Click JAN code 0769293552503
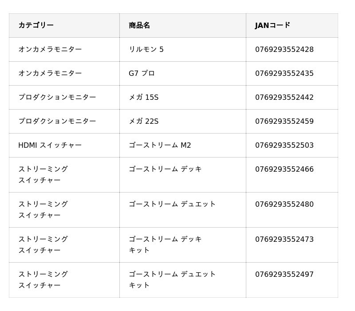 284,145
